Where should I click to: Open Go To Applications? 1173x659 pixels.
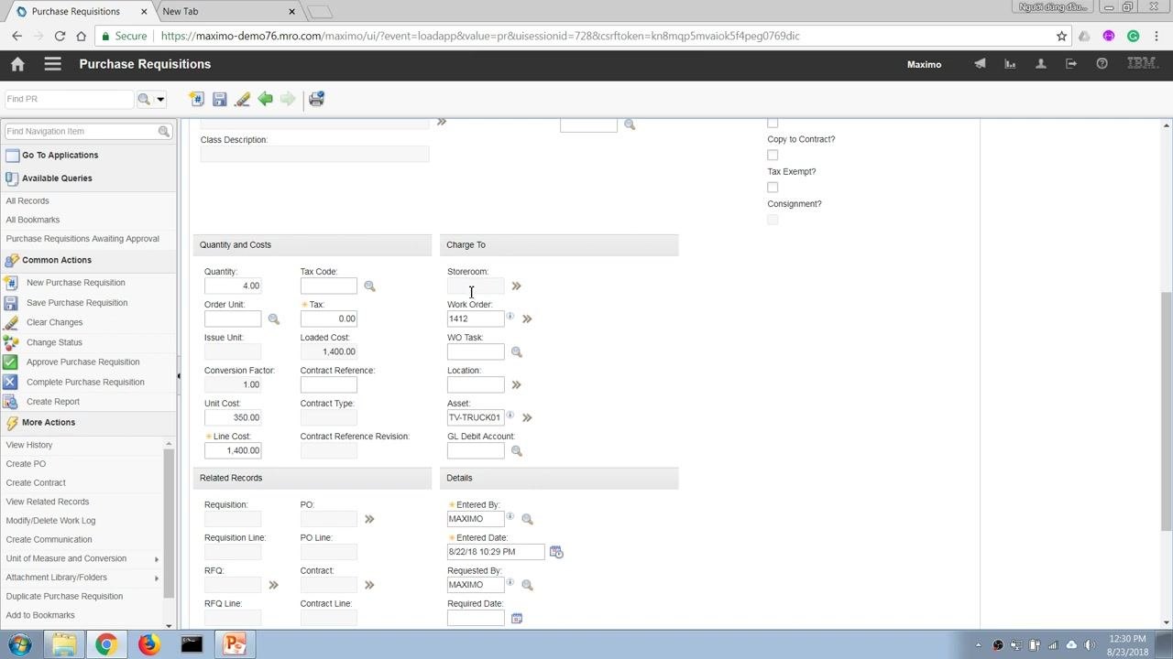(60, 155)
